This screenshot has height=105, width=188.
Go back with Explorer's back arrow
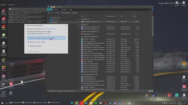pos(49,13)
